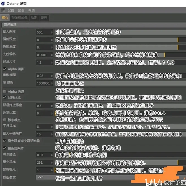This screenshot has width=186, height=186.
Task: Switch to the 后期 tab
Action: coord(34,18)
